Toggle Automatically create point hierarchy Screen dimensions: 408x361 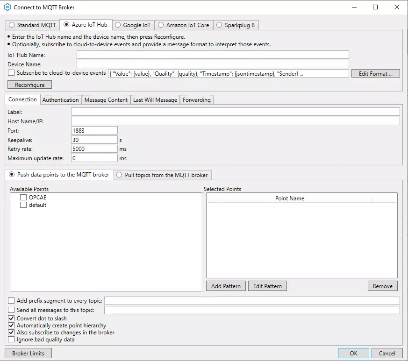click(x=11, y=326)
